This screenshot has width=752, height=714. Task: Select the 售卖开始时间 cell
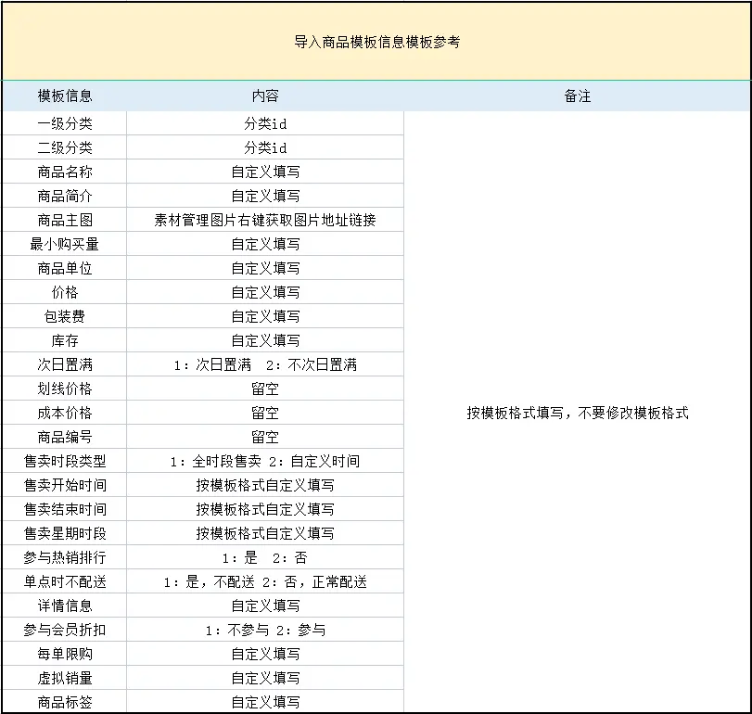click(x=65, y=485)
